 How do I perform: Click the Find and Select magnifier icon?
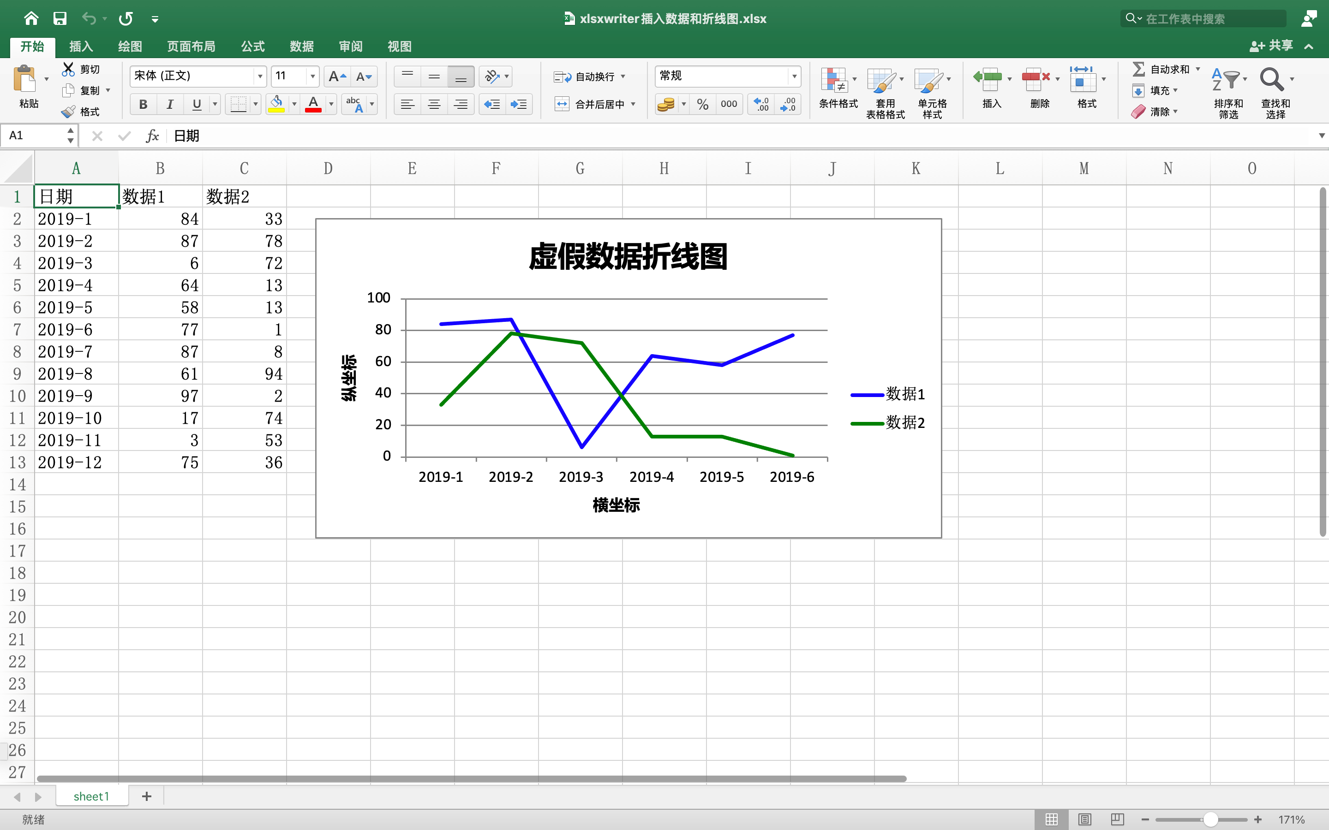[1271, 80]
